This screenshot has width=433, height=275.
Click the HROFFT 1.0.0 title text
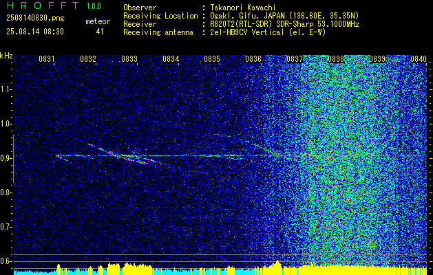point(54,5)
